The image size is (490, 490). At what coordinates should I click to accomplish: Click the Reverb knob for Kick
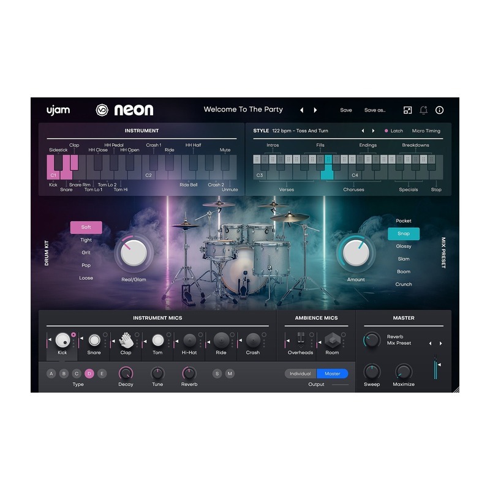click(x=189, y=373)
